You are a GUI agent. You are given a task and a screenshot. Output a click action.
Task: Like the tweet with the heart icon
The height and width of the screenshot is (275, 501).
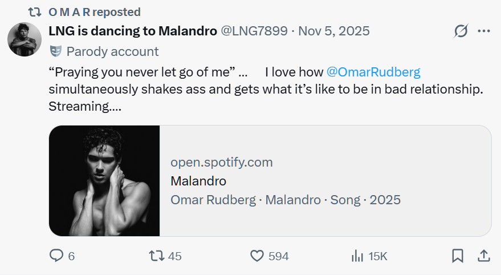pyautogui.click(x=258, y=256)
